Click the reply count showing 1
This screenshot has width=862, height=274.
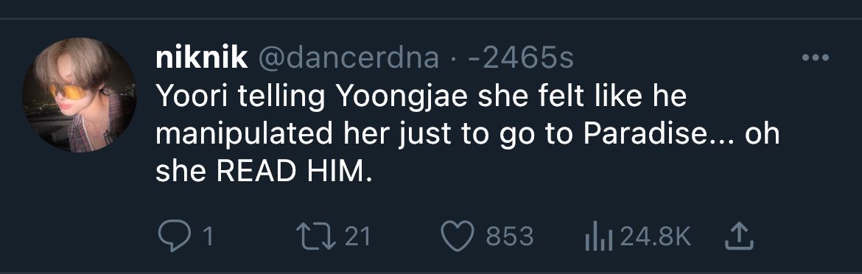click(x=208, y=237)
